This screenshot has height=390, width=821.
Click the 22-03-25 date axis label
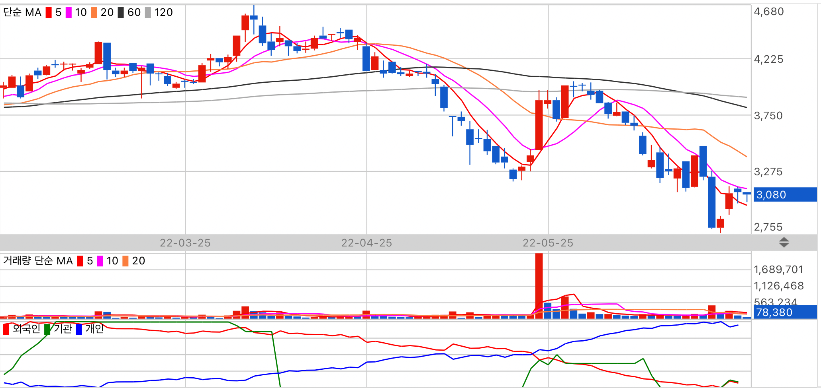pyautogui.click(x=185, y=243)
